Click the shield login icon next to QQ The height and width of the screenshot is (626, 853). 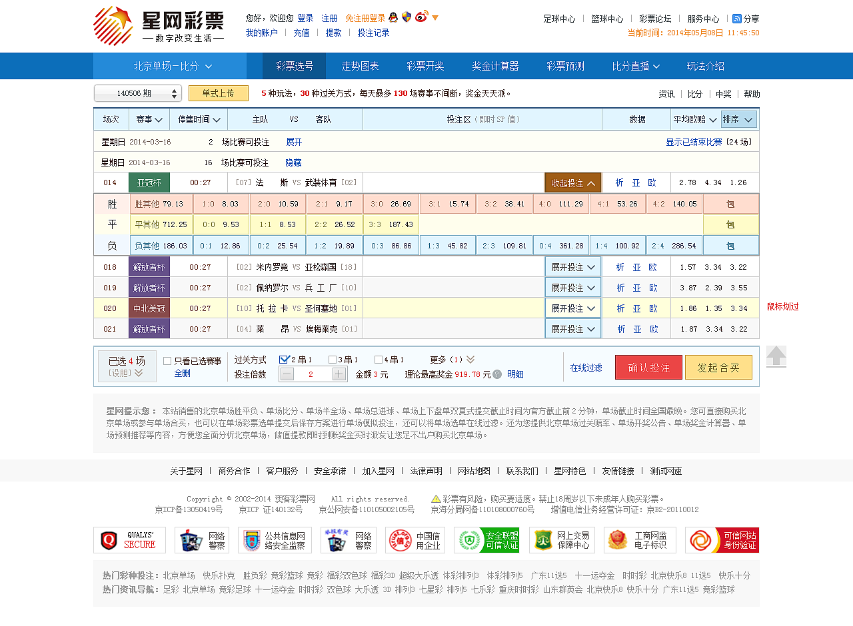[407, 18]
